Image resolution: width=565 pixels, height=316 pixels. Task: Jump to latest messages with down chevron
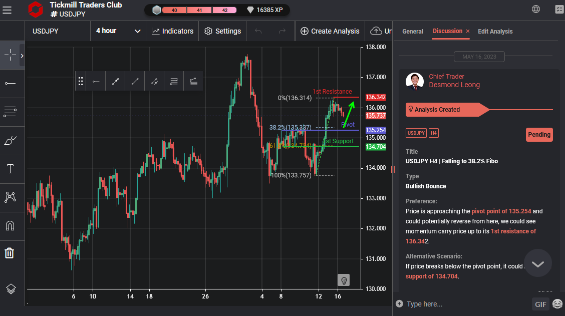[x=537, y=264]
